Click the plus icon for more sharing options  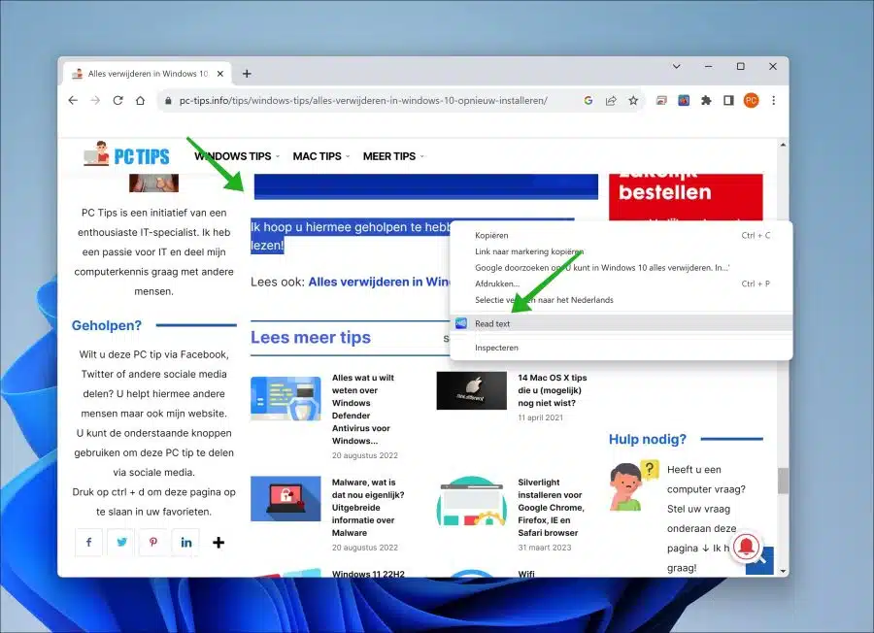pyautogui.click(x=218, y=542)
